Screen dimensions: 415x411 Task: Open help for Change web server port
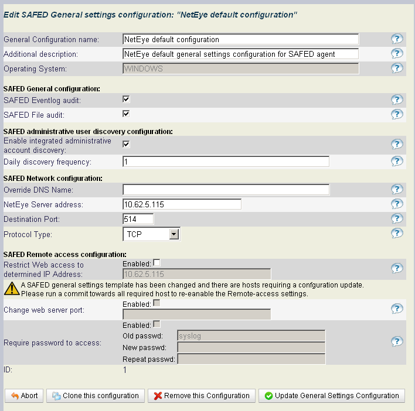click(397, 309)
